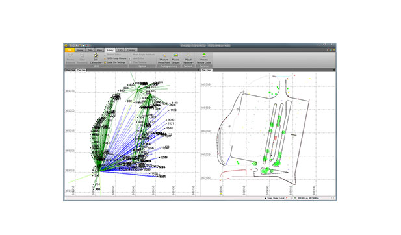Open the File application menu button
This screenshot has height=235, width=401.
pyautogui.click(x=70, y=50)
